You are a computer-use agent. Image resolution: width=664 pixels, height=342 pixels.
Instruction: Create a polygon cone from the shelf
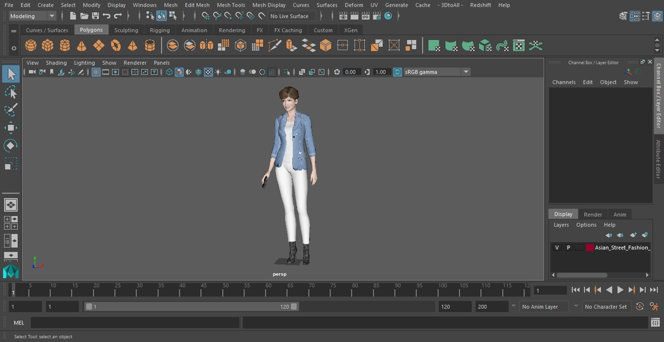click(x=82, y=46)
